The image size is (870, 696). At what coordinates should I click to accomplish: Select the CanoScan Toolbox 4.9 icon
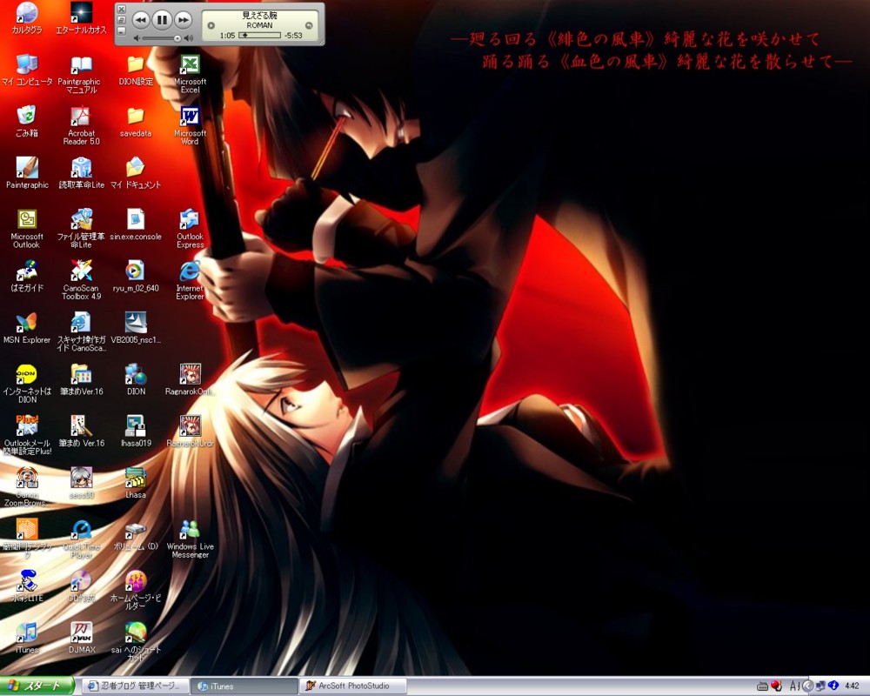82,280
